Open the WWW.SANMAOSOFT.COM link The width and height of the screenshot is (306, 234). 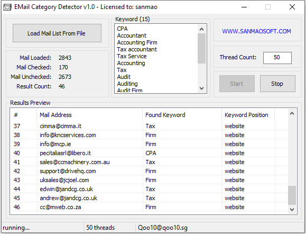(x=256, y=31)
